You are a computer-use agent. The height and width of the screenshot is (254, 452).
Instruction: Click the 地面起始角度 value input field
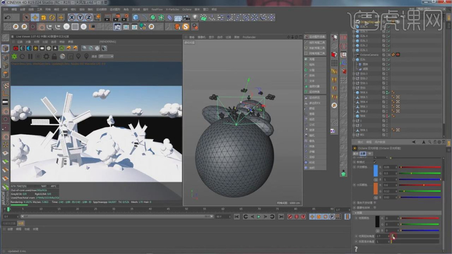click(381, 236)
